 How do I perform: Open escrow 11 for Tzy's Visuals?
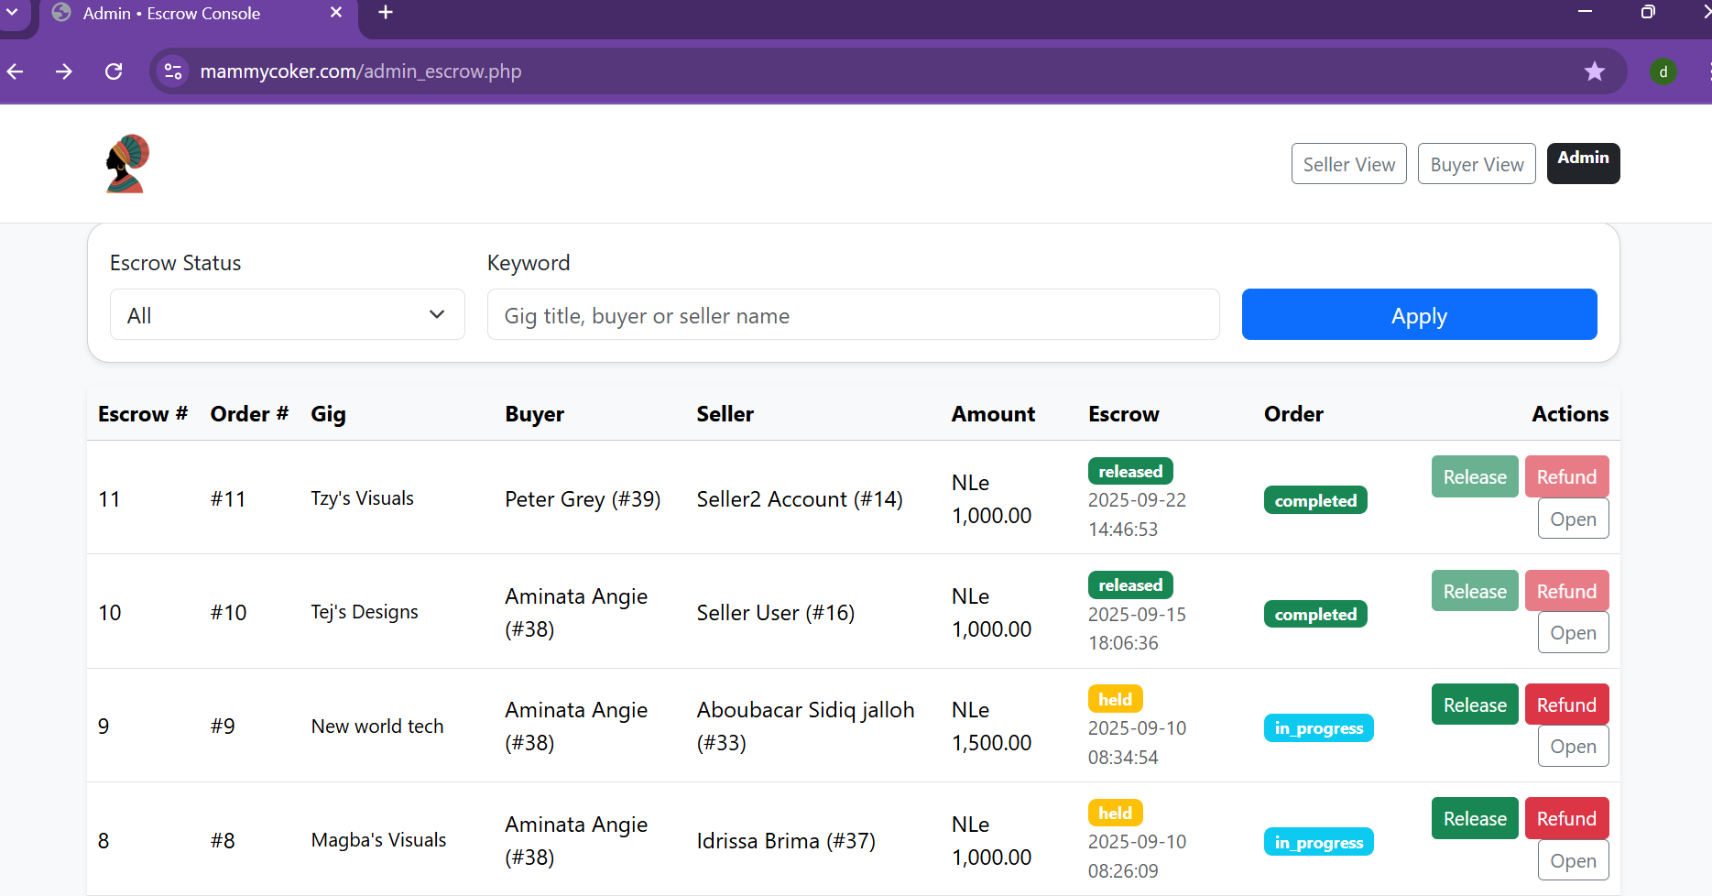tap(1573, 519)
